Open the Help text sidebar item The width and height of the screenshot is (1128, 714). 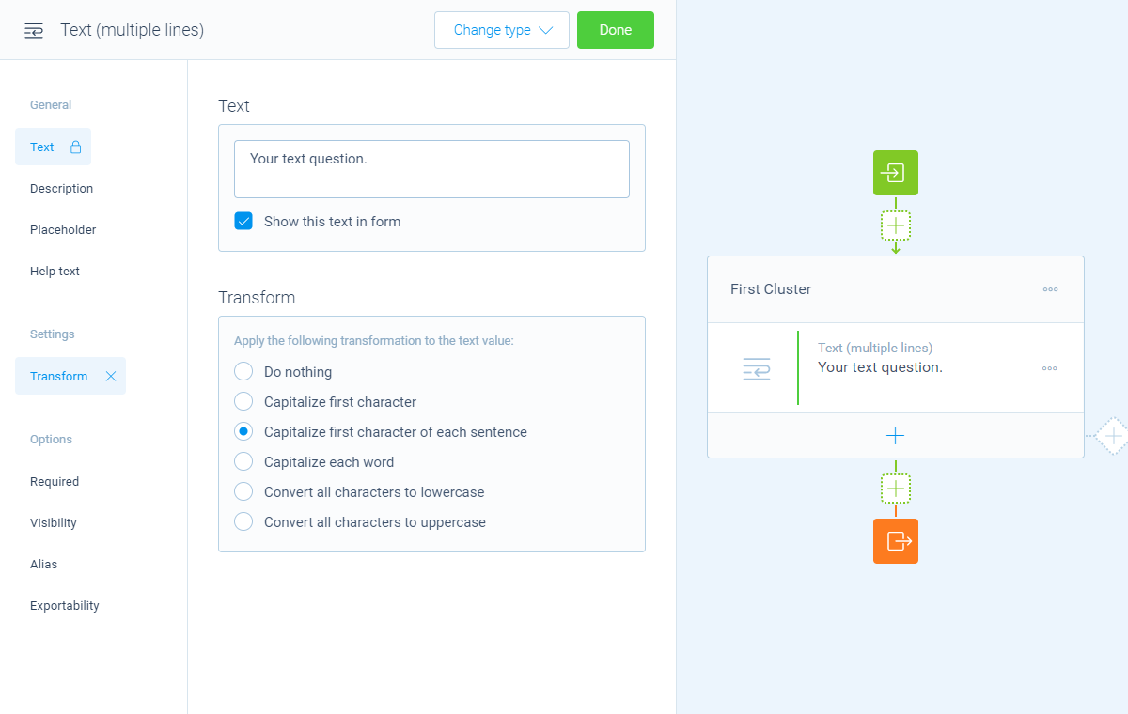[x=55, y=271]
